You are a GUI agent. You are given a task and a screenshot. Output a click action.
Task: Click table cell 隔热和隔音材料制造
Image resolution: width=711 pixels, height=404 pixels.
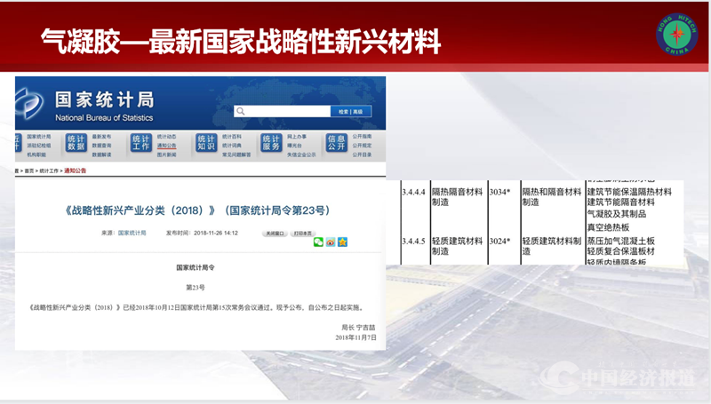(x=551, y=197)
